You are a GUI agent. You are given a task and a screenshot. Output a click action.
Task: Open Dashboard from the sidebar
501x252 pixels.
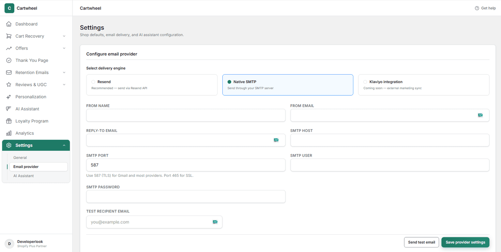[x=36, y=24]
